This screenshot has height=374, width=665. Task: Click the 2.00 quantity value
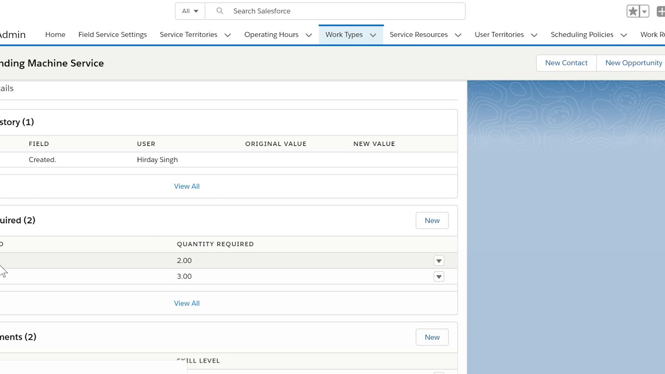pos(184,260)
